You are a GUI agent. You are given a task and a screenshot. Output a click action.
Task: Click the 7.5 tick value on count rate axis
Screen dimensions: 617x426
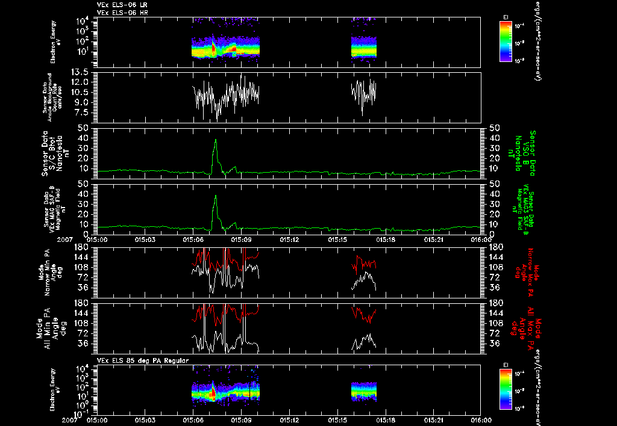82,113
